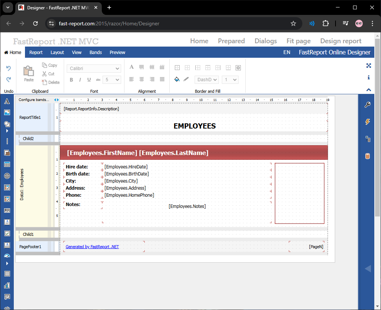Click the Undo arrow icon
381x310 pixels.
click(x=9, y=68)
